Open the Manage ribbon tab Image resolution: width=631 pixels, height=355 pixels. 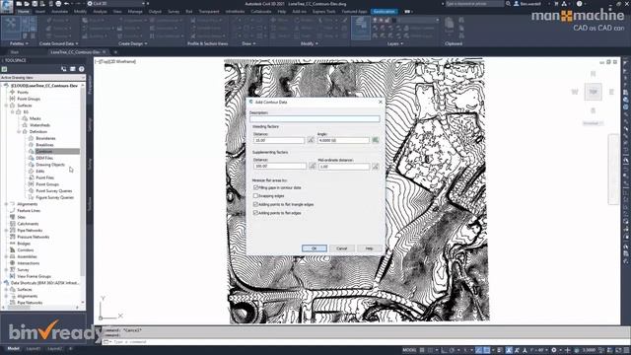coord(135,12)
